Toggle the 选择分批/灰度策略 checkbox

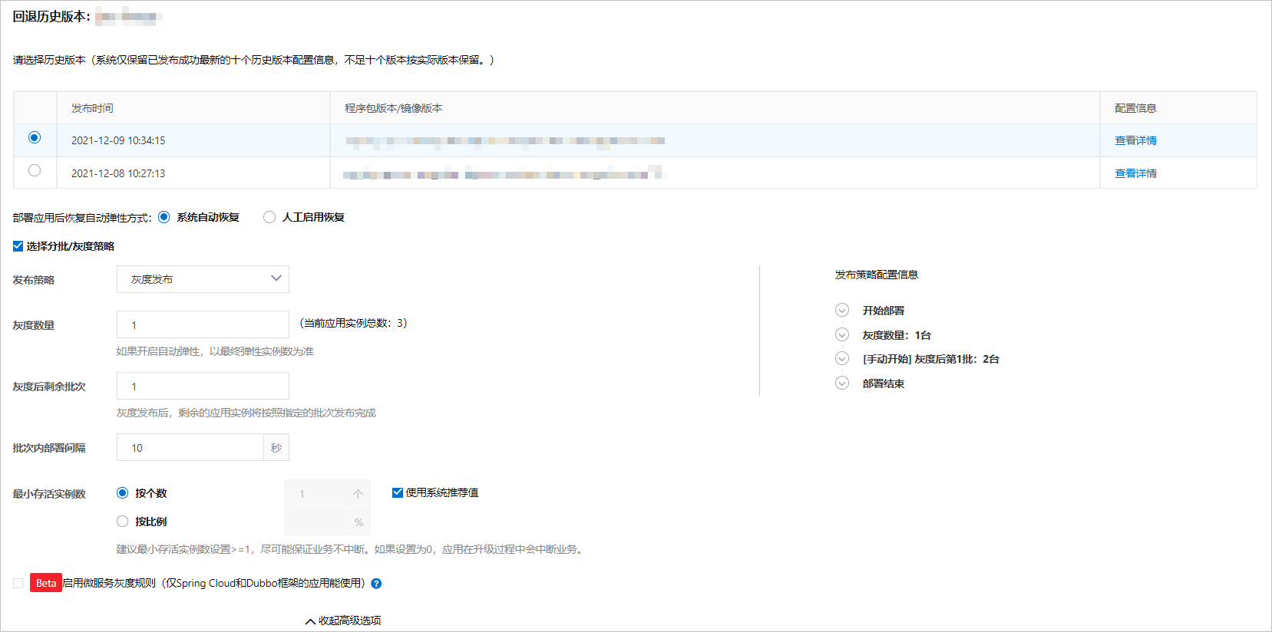(18, 246)
